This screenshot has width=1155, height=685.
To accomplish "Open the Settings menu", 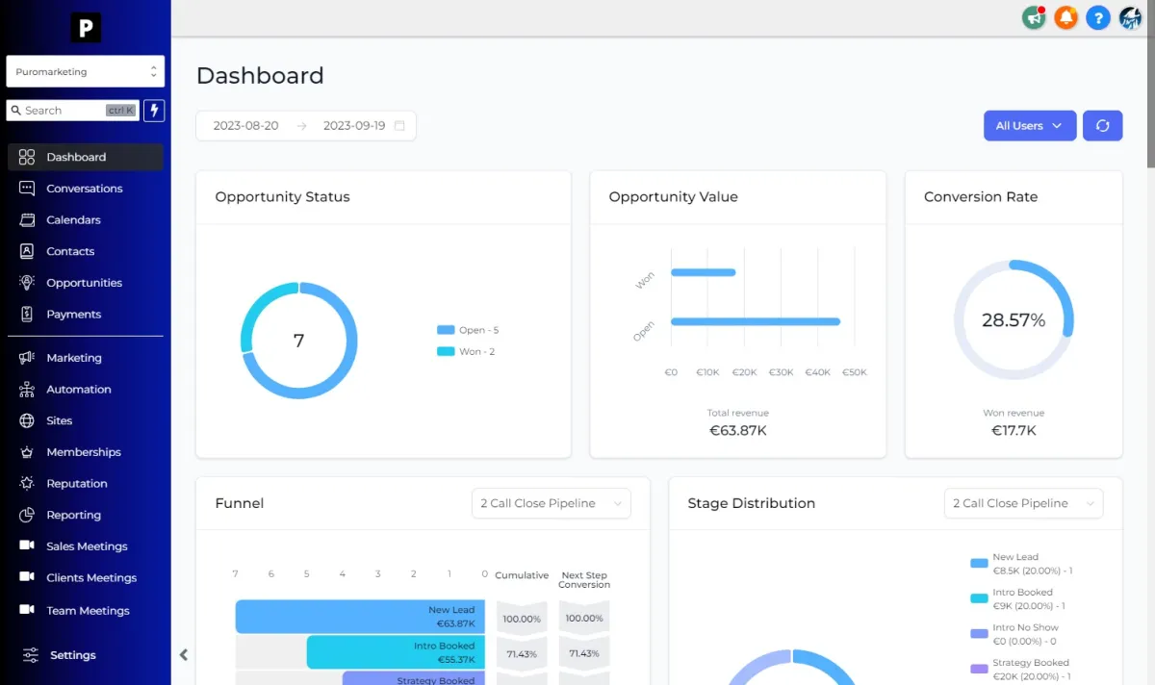I will coord(71,654).
